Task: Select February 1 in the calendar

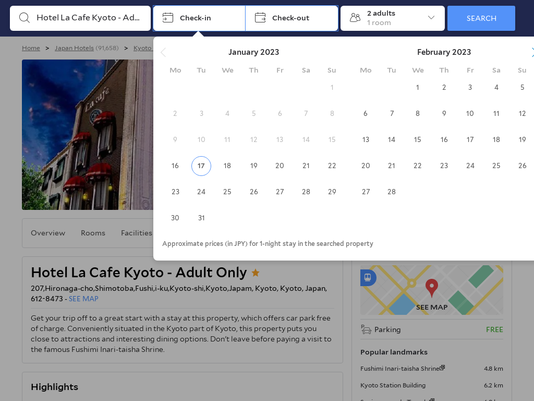Action: 418,87
